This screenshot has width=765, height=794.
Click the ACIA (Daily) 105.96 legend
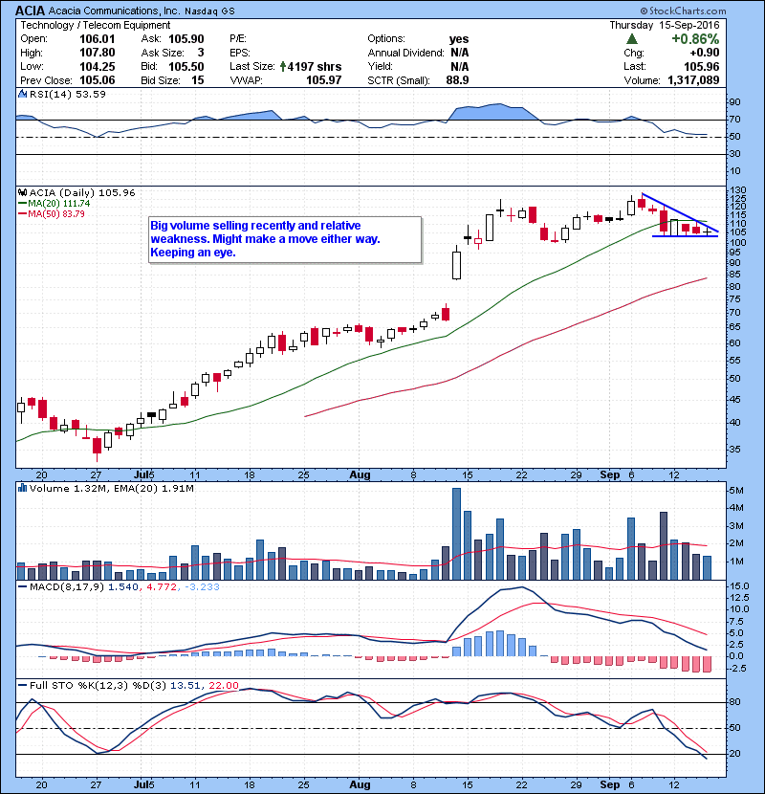[82, 193]
